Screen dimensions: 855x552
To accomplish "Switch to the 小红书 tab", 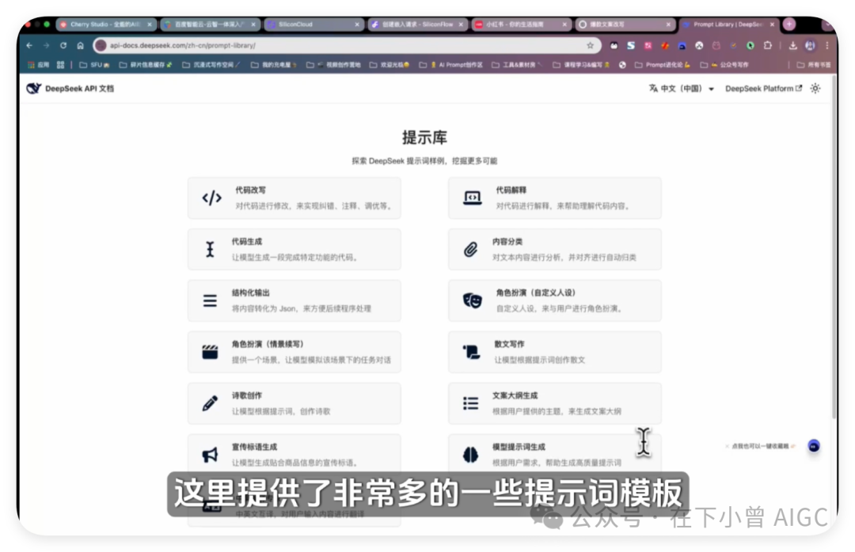I will click(521, 25).
